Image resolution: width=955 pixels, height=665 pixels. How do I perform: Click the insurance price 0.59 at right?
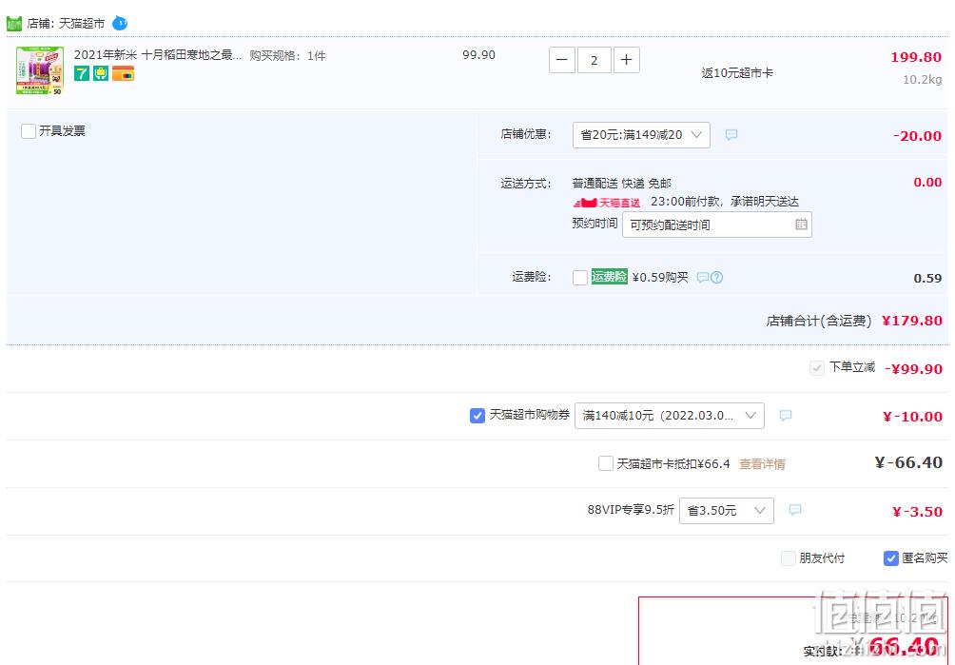coord(927,279)
